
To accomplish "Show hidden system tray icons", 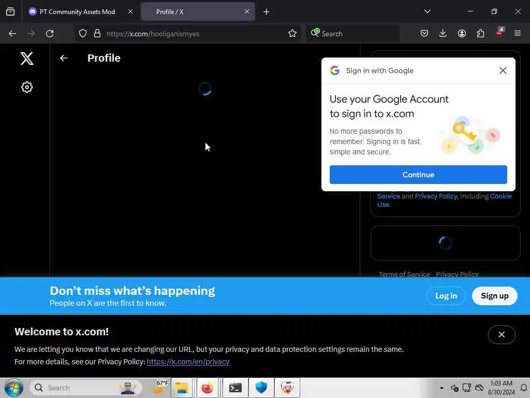I will click(441, 388).
